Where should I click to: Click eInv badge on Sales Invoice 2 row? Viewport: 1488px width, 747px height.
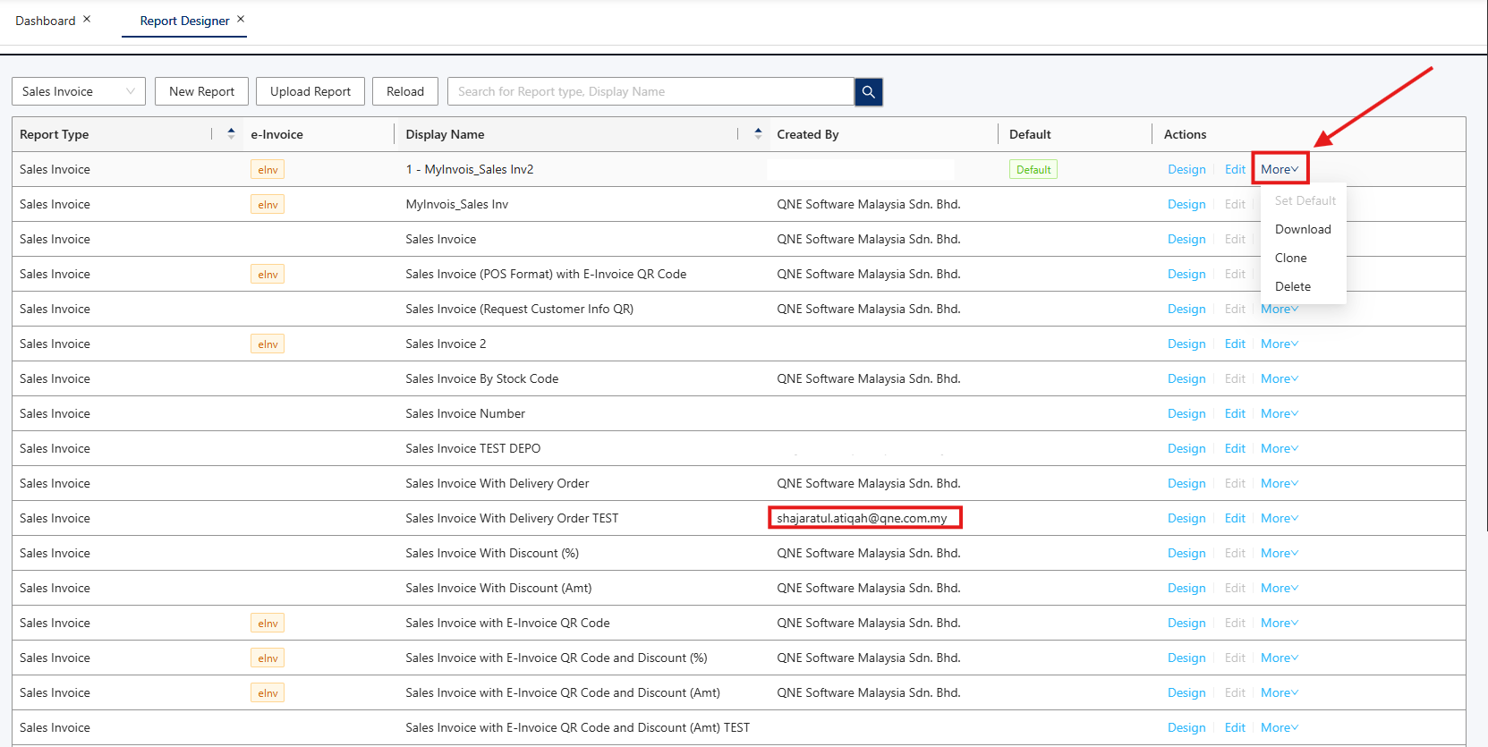pos(268,344)
